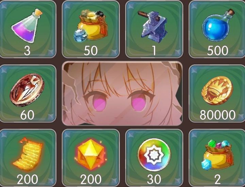Select the number 50 under ore bag
This screenshot has height=187, width=245.
(91, 50)
